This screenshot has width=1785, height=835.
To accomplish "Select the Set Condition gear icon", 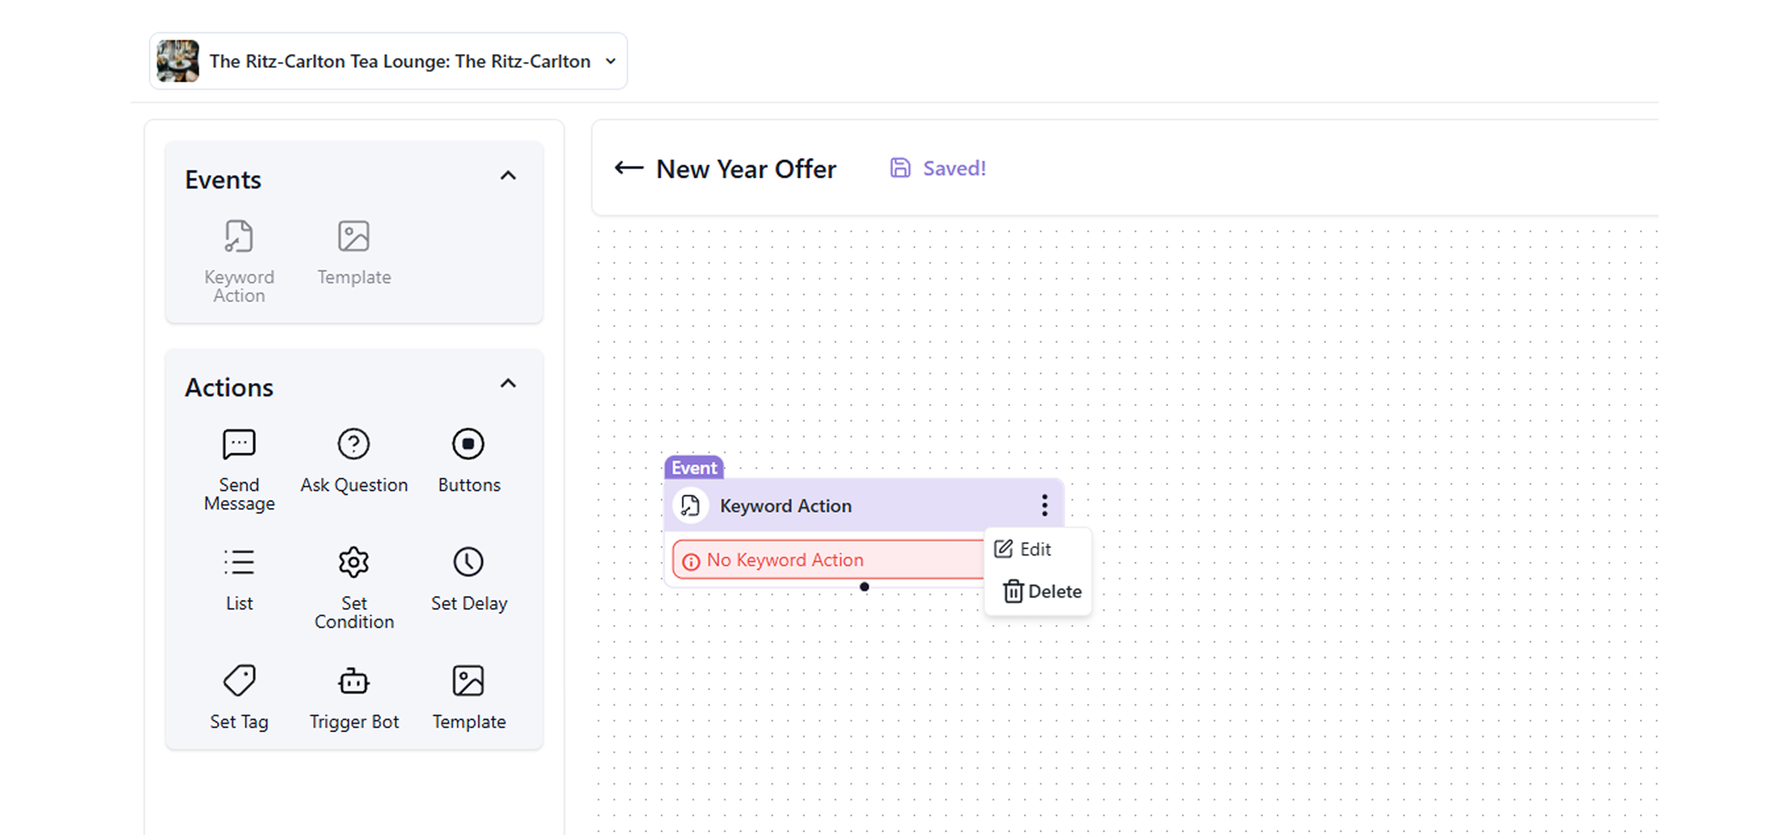I will click(x=353, y=562).
